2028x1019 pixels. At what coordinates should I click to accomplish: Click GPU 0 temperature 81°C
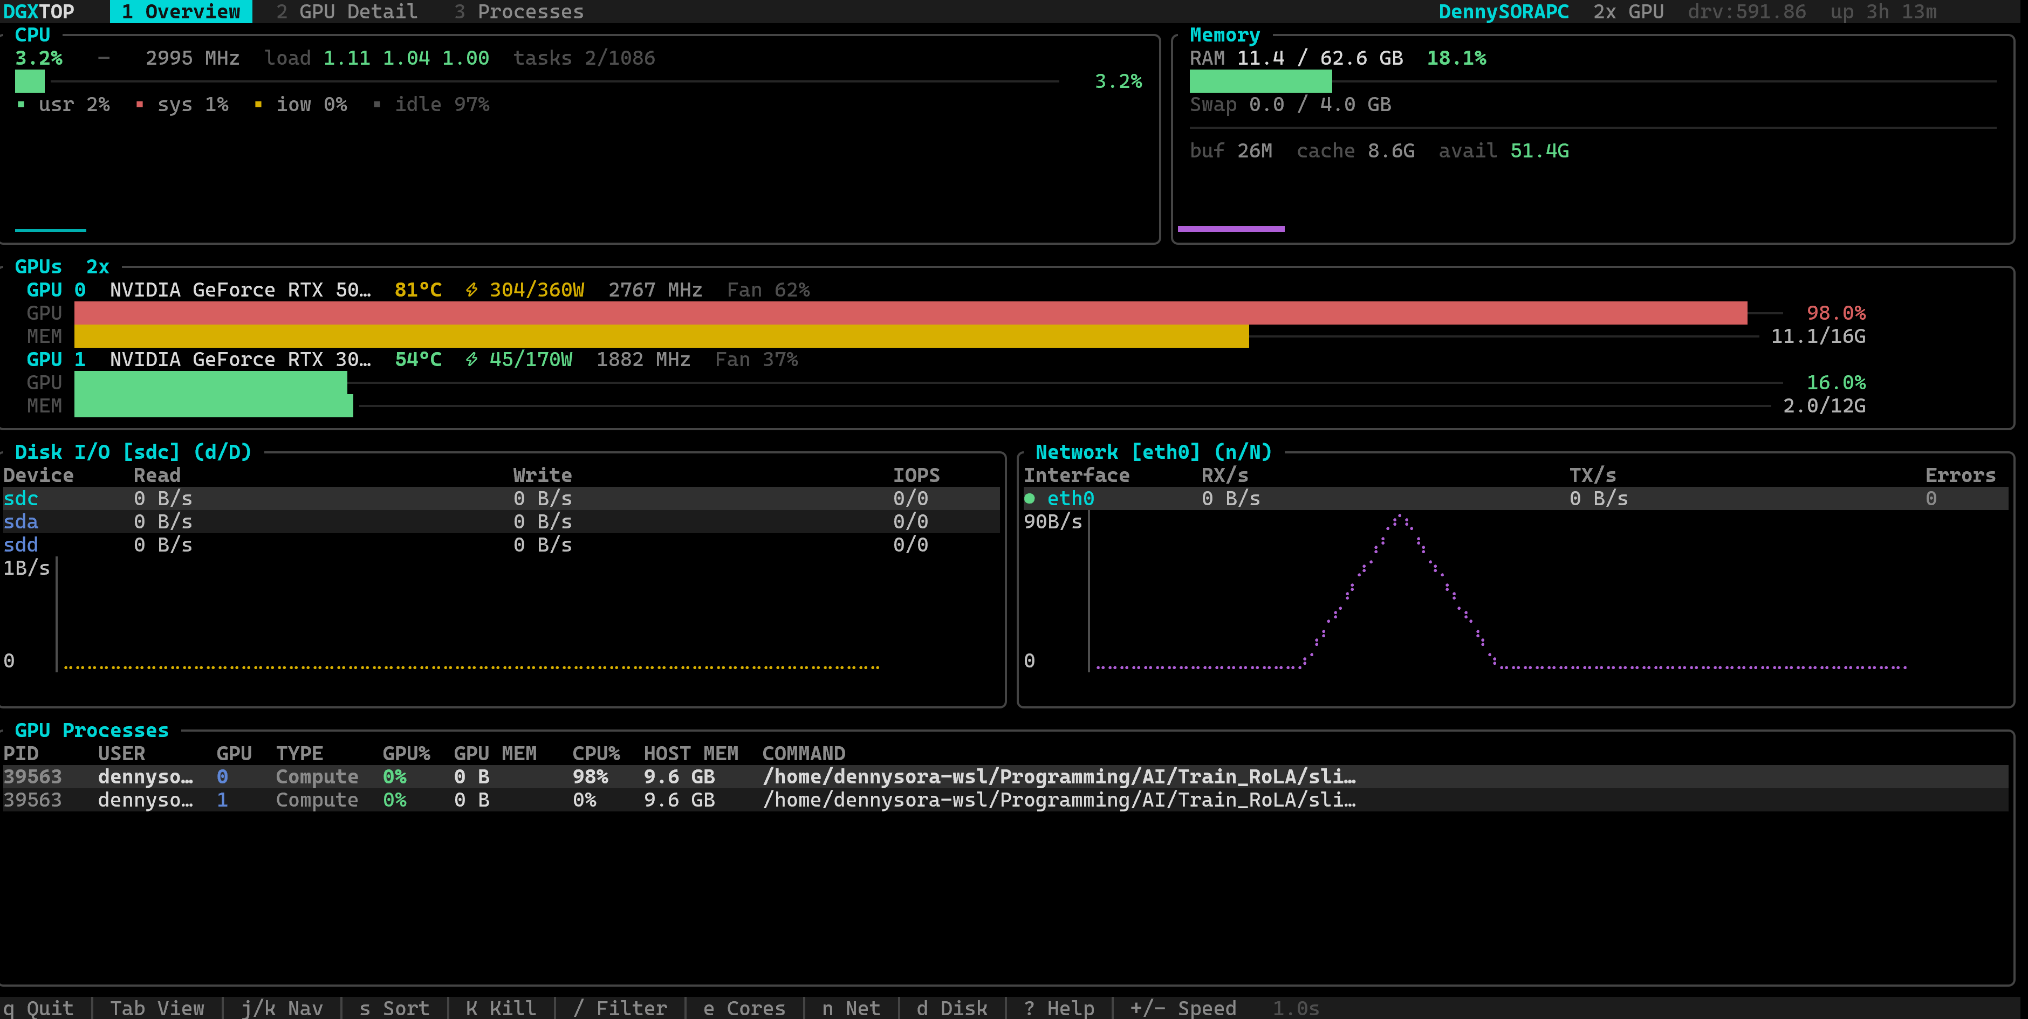point(418,291)
